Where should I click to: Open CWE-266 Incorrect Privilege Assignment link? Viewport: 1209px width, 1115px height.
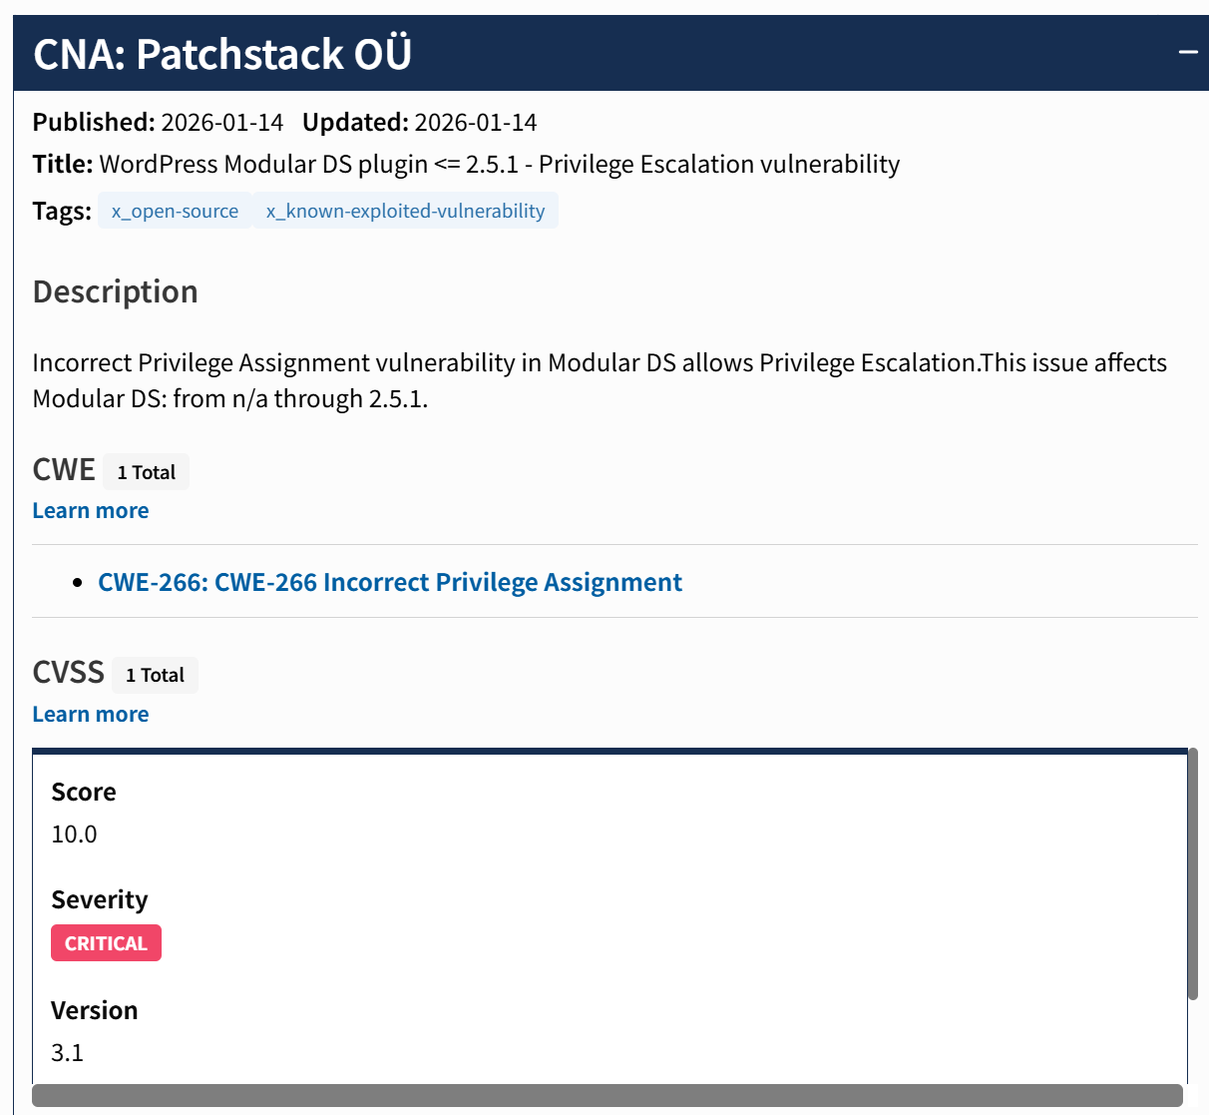(390, 582)
